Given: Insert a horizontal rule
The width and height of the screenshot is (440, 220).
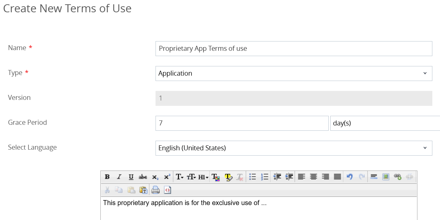Looking at the screenshot, I should (374, 177).
